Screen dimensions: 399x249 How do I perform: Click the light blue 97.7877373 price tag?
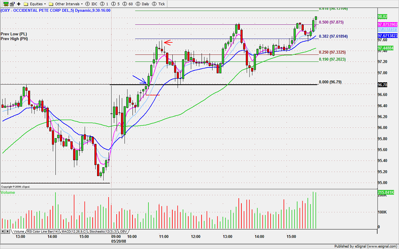387,30
